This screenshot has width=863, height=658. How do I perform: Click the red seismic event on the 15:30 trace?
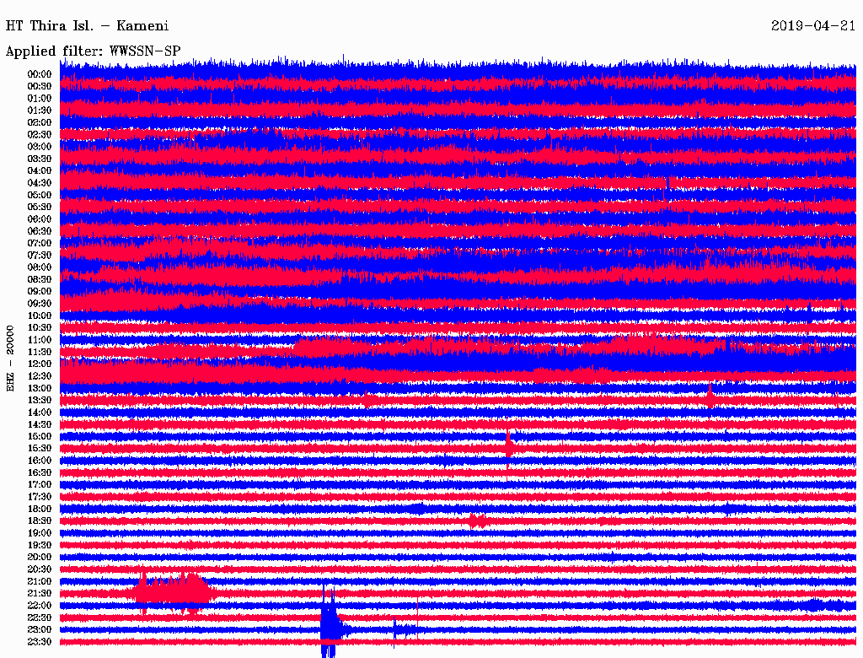pos(508,447)
